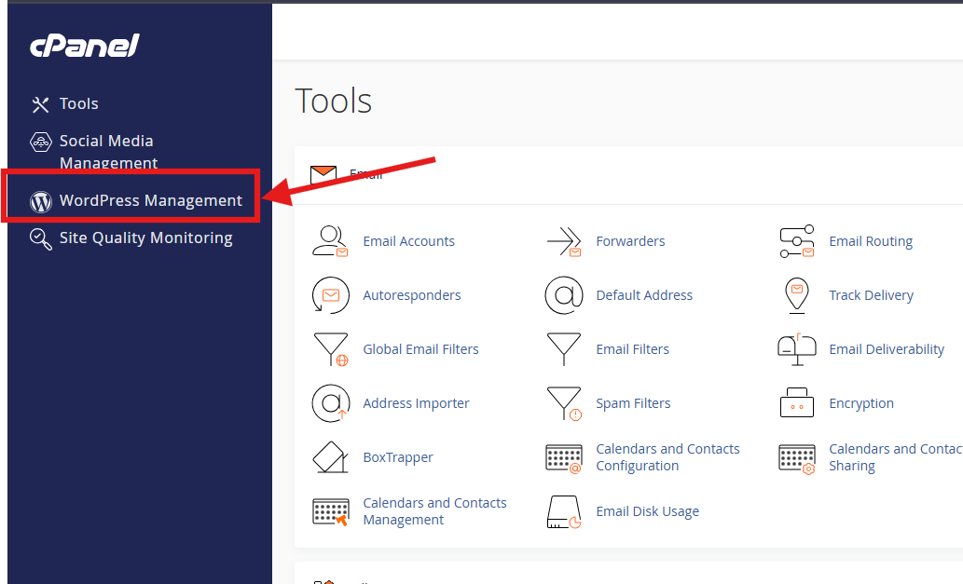
Task: Click the Encryption icon
Action: 796,402
